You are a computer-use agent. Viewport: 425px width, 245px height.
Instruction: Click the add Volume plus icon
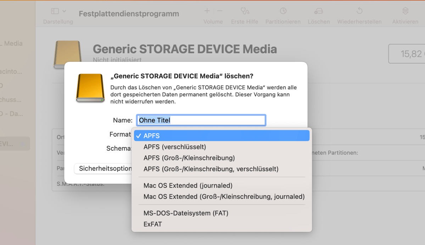pos(207,11)
